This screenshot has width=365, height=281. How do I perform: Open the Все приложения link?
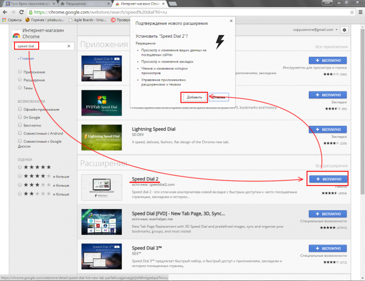[x=331, y=47]
